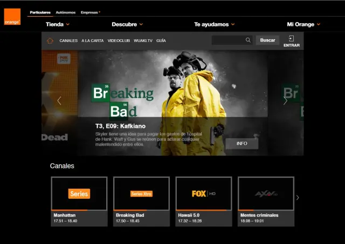Show previous banner with left arrow
The width and height of the screenshot is (345, 244).
click(59, 101)
